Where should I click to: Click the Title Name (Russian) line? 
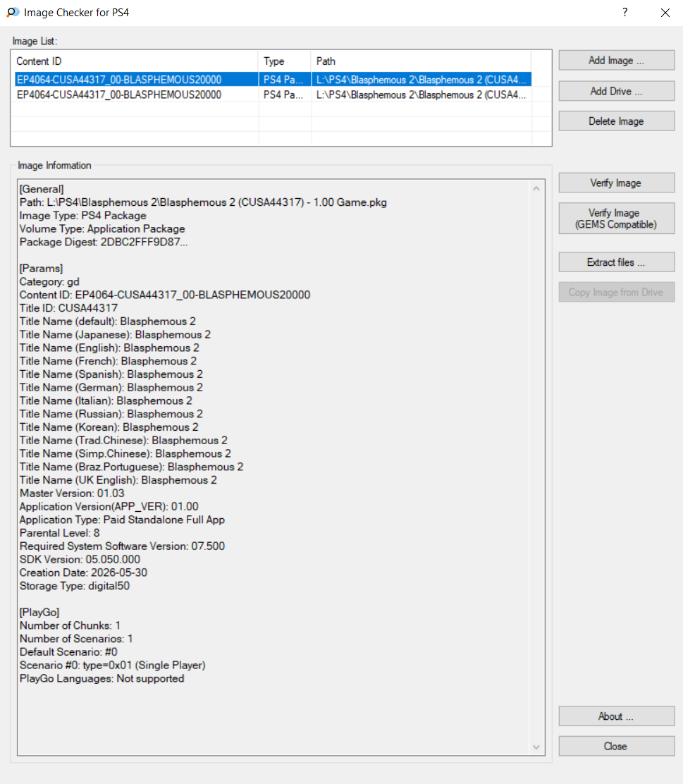pos(111,414)
